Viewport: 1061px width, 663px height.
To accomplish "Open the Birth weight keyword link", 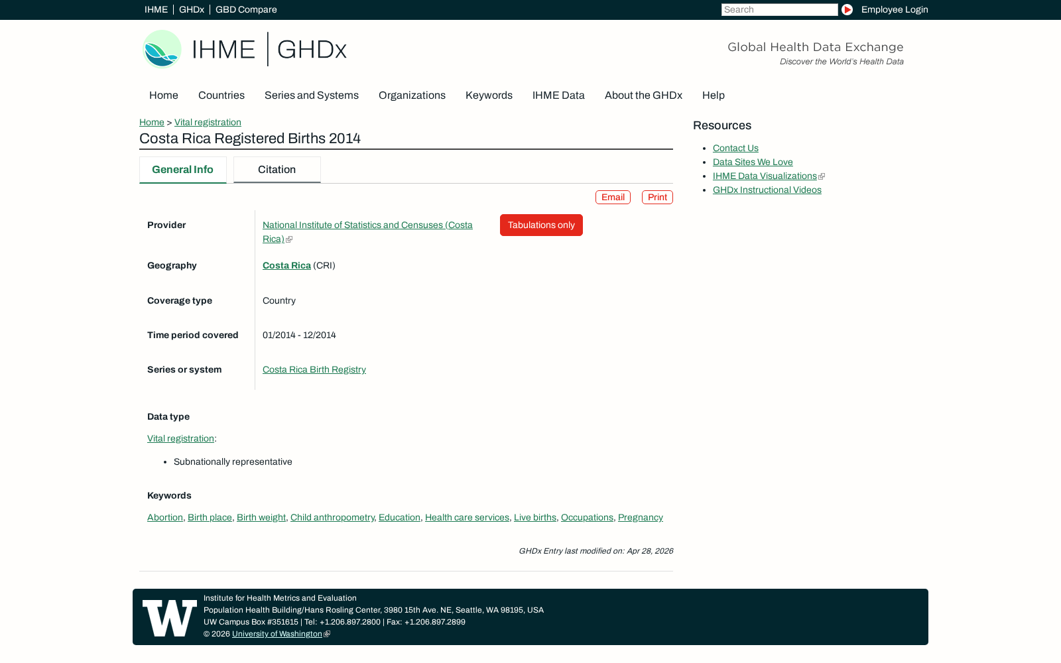I will point(261,518).
